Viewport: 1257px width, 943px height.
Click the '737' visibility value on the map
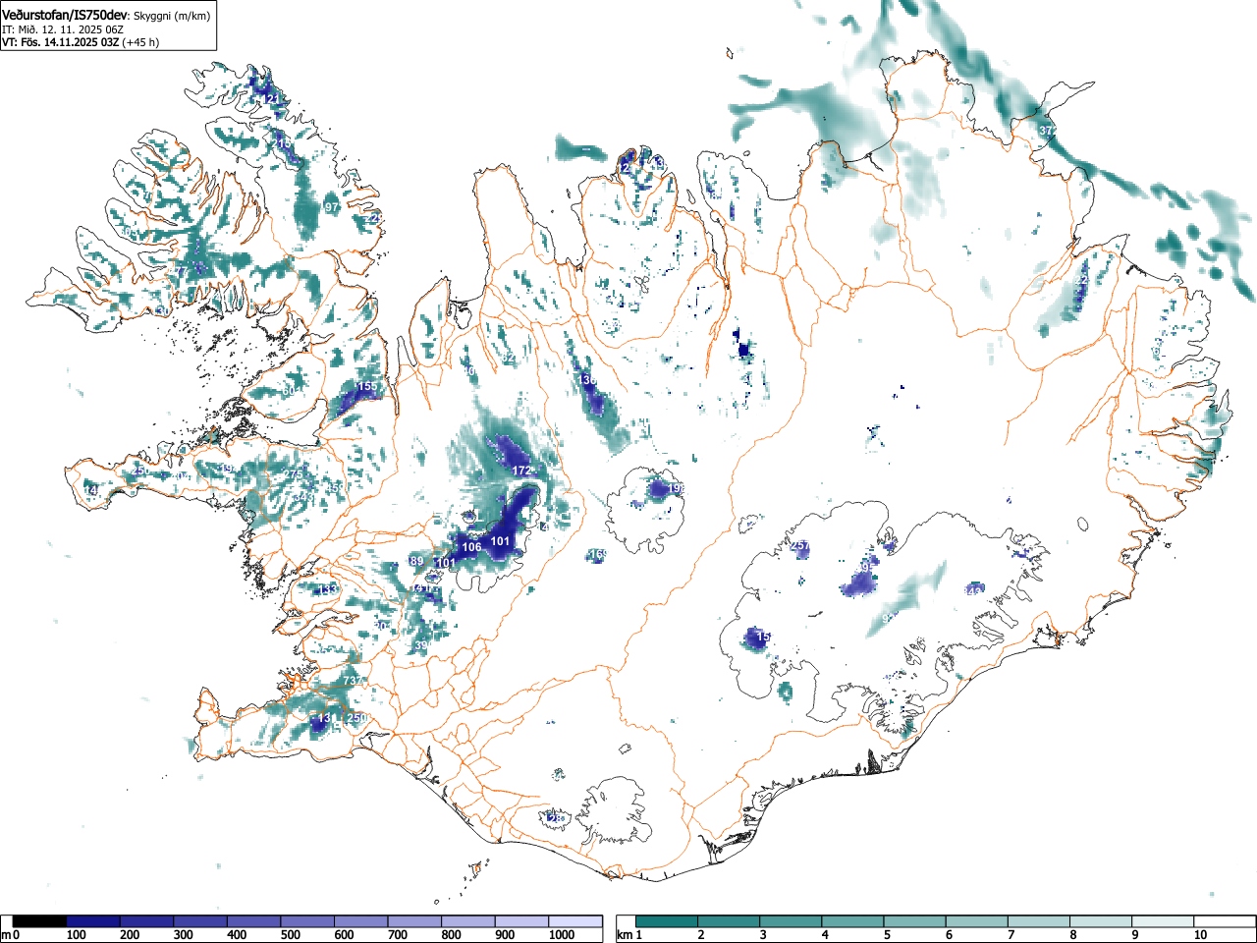pyautogui.click(x=354, y=682)
